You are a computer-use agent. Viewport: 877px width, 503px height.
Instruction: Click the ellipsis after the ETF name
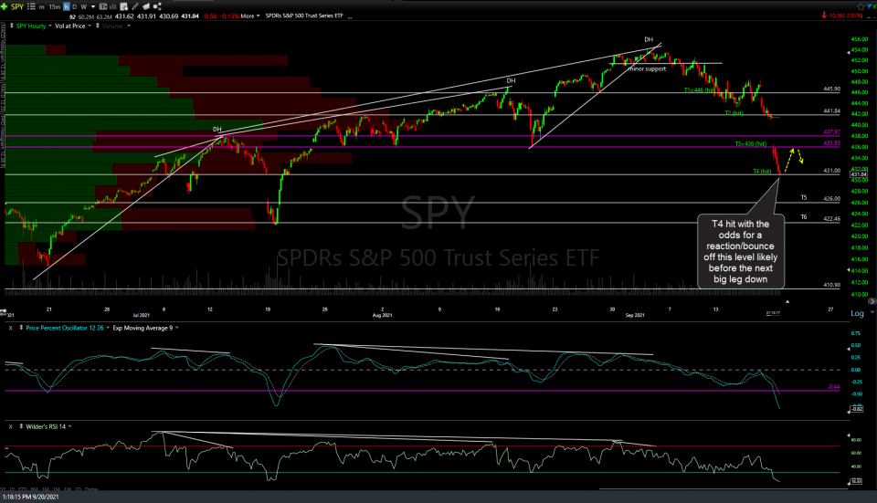point(350,16)
